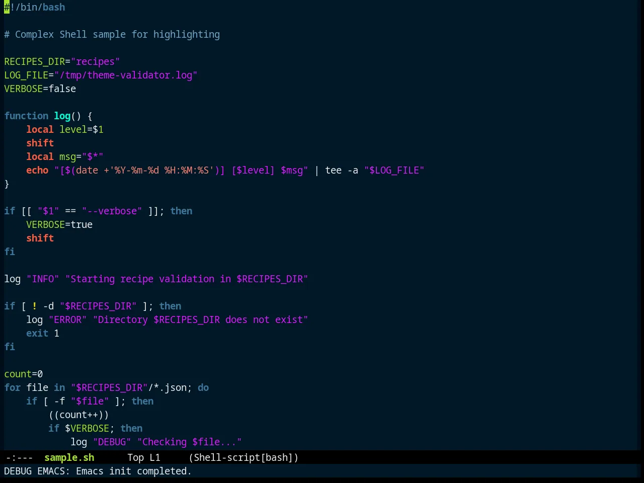Click the date format string '%Y-%m-%d %H:%M:%S'
The image size is (644, 483).
pos(162,170)
